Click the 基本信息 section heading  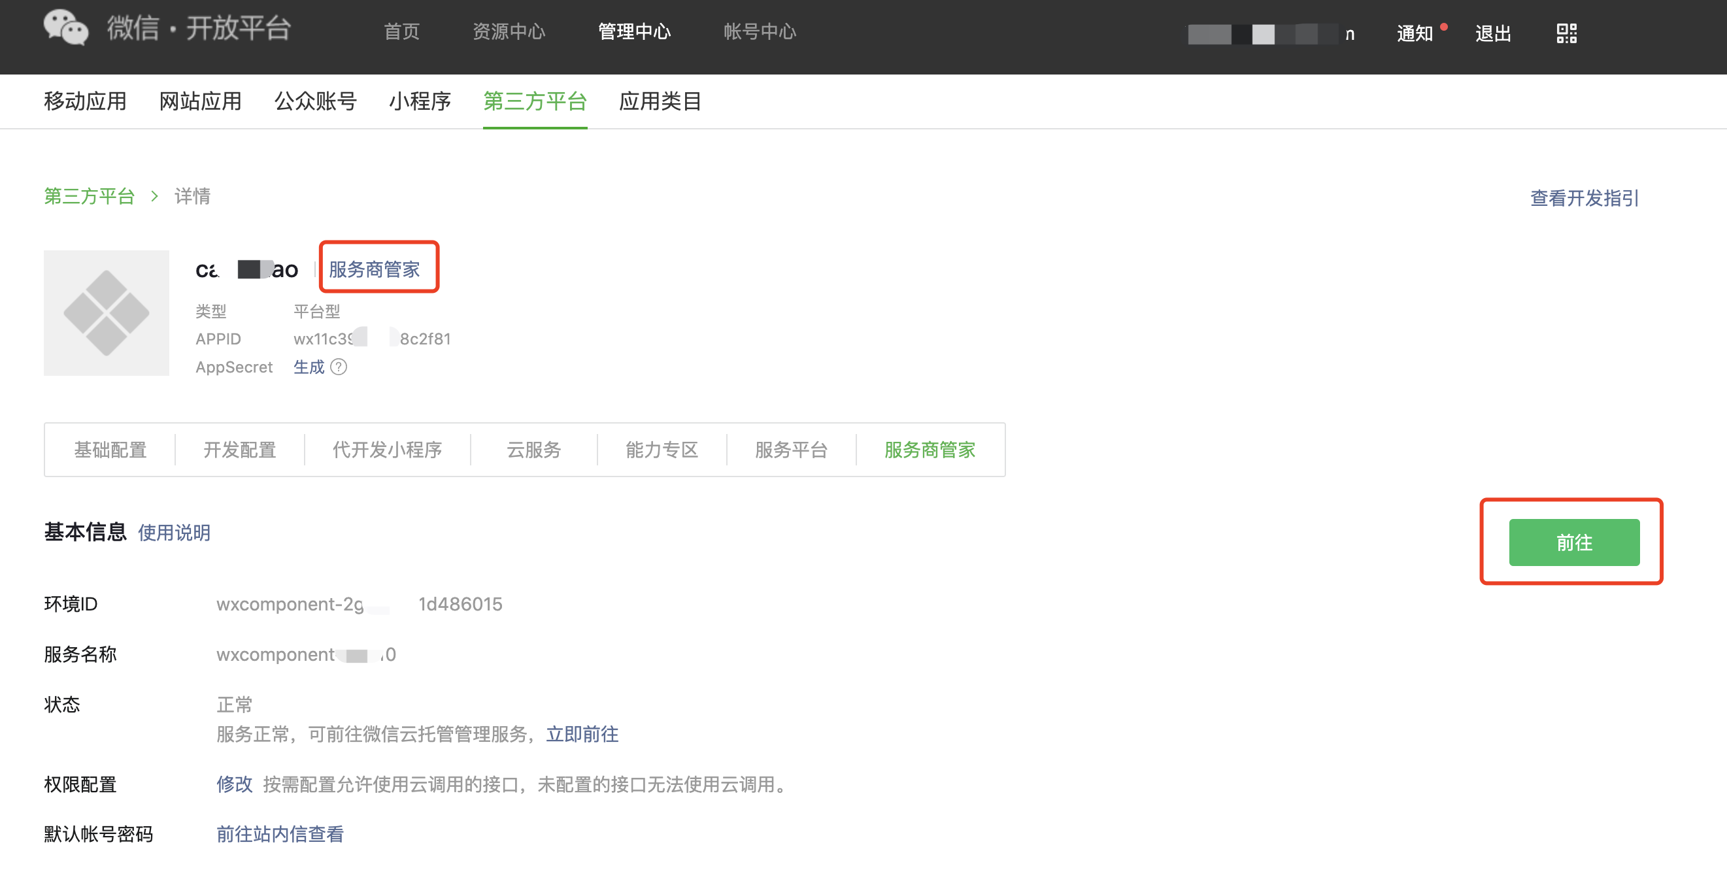click(85, 531)
